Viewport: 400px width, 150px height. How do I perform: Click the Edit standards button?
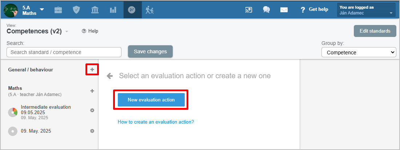[x=375, y=31]
